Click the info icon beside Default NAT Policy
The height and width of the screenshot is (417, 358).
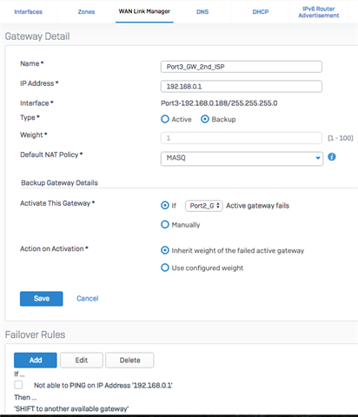(x=332, y=157)
